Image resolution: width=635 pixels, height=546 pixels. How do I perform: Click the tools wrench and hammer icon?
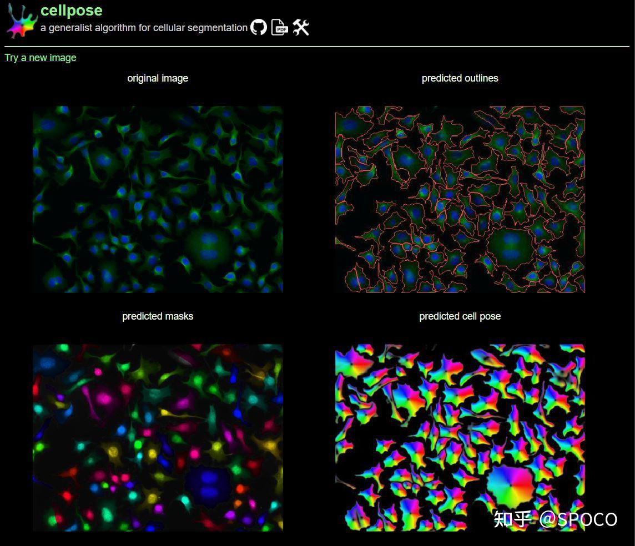point(301,28)
